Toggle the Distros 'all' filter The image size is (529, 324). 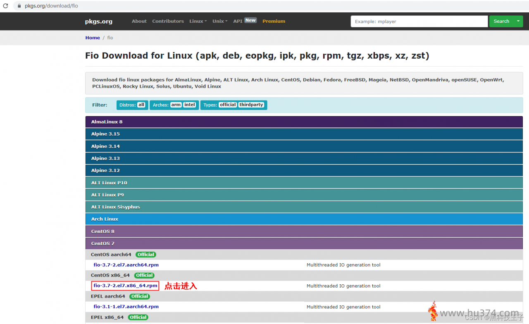click(x=141, y=105)
